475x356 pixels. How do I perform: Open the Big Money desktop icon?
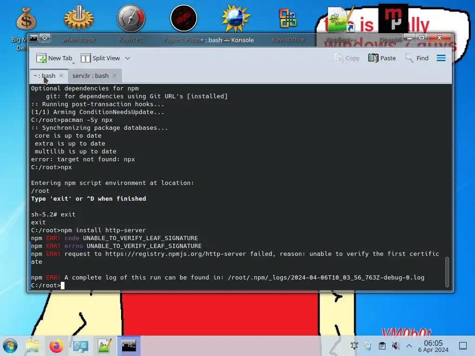pyautogui.click(x=26, y=19)
